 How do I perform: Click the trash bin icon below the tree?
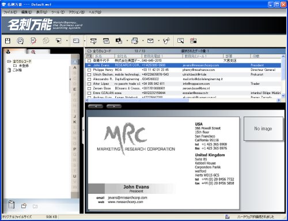click(x=12, y=205)
